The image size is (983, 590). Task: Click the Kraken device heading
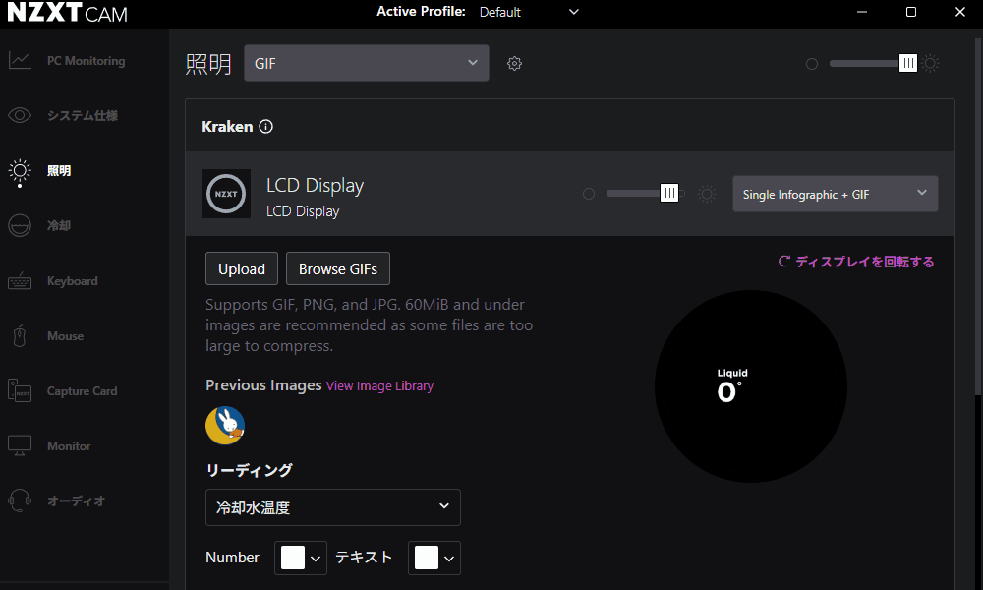[x=227, y=127]
